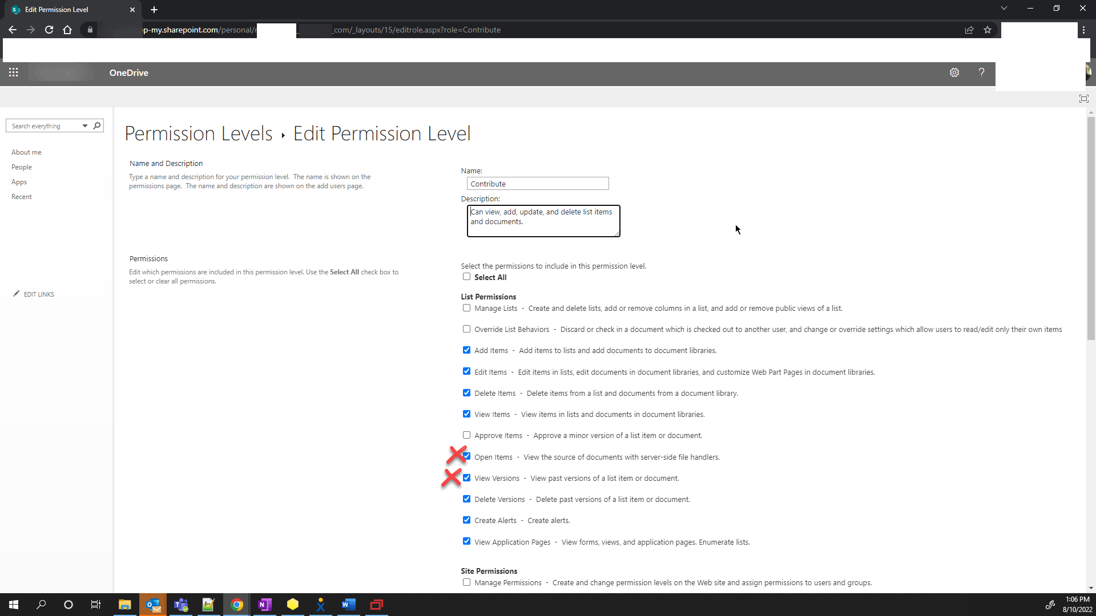Uncheck the Add Items permission
Image resolution: width=1096 pixels, height=616 pixels.
[466, 350]
